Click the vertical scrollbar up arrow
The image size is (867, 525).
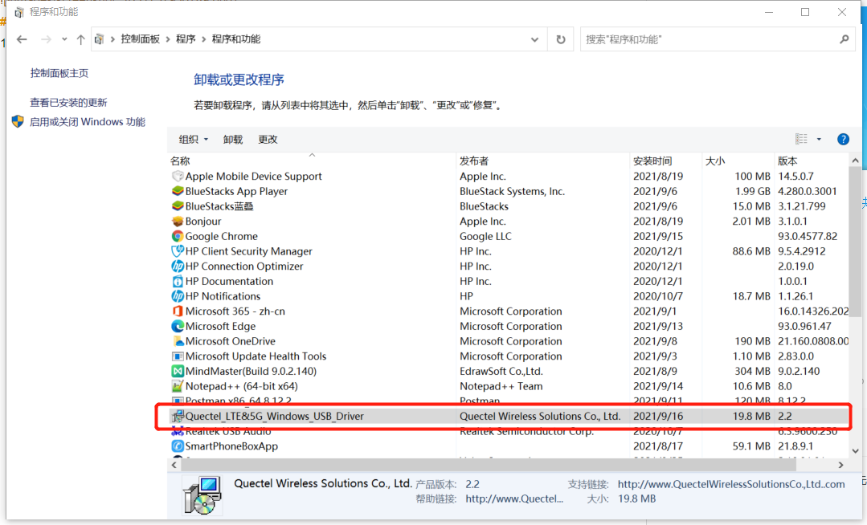pyautogui.click(x=855, y=161)
